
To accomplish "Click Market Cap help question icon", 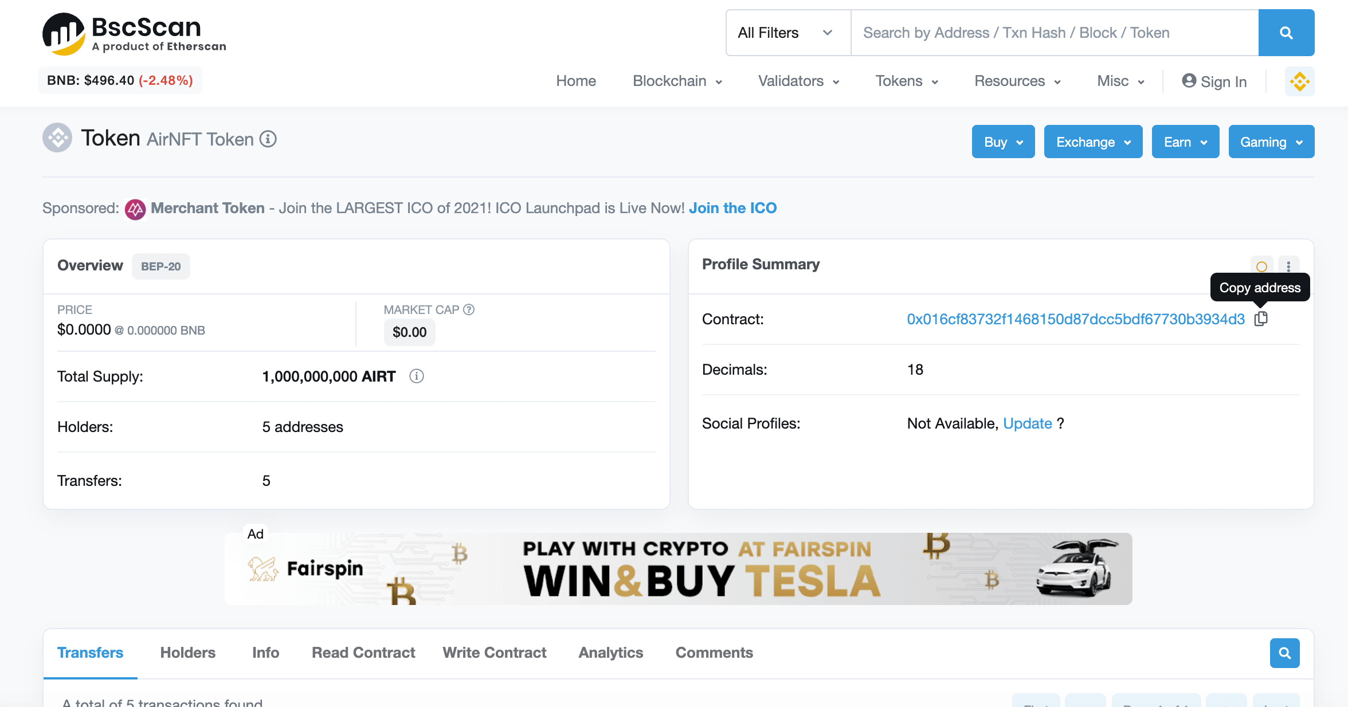I will [x=469, y=309].
